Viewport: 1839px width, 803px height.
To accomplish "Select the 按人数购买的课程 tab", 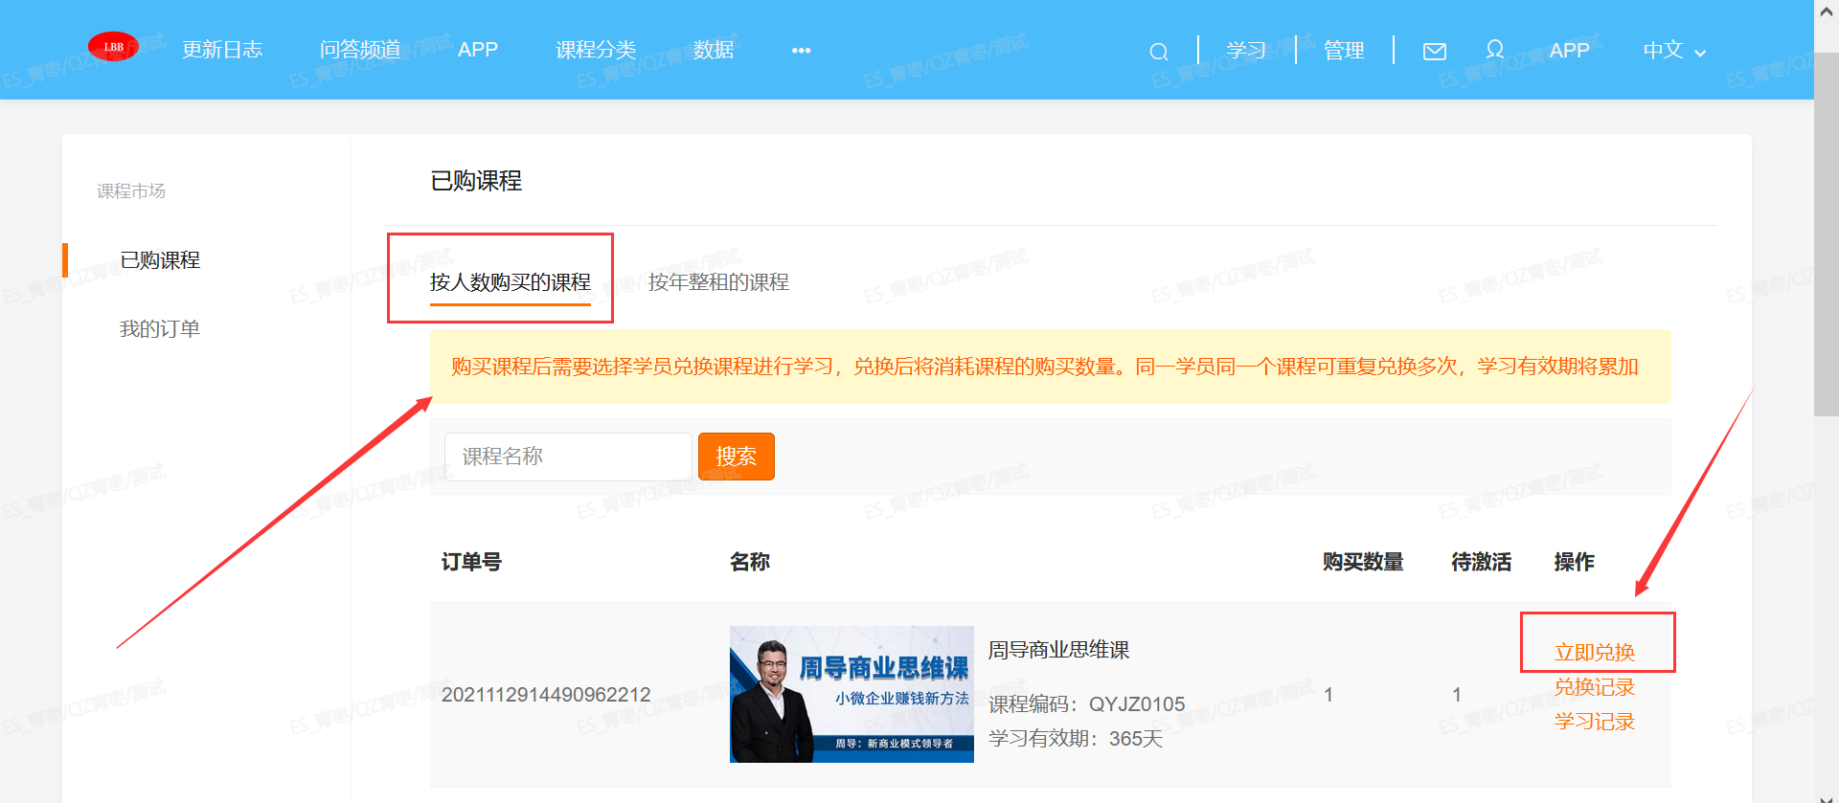I will pyautogui.click(x=510, y=282).
